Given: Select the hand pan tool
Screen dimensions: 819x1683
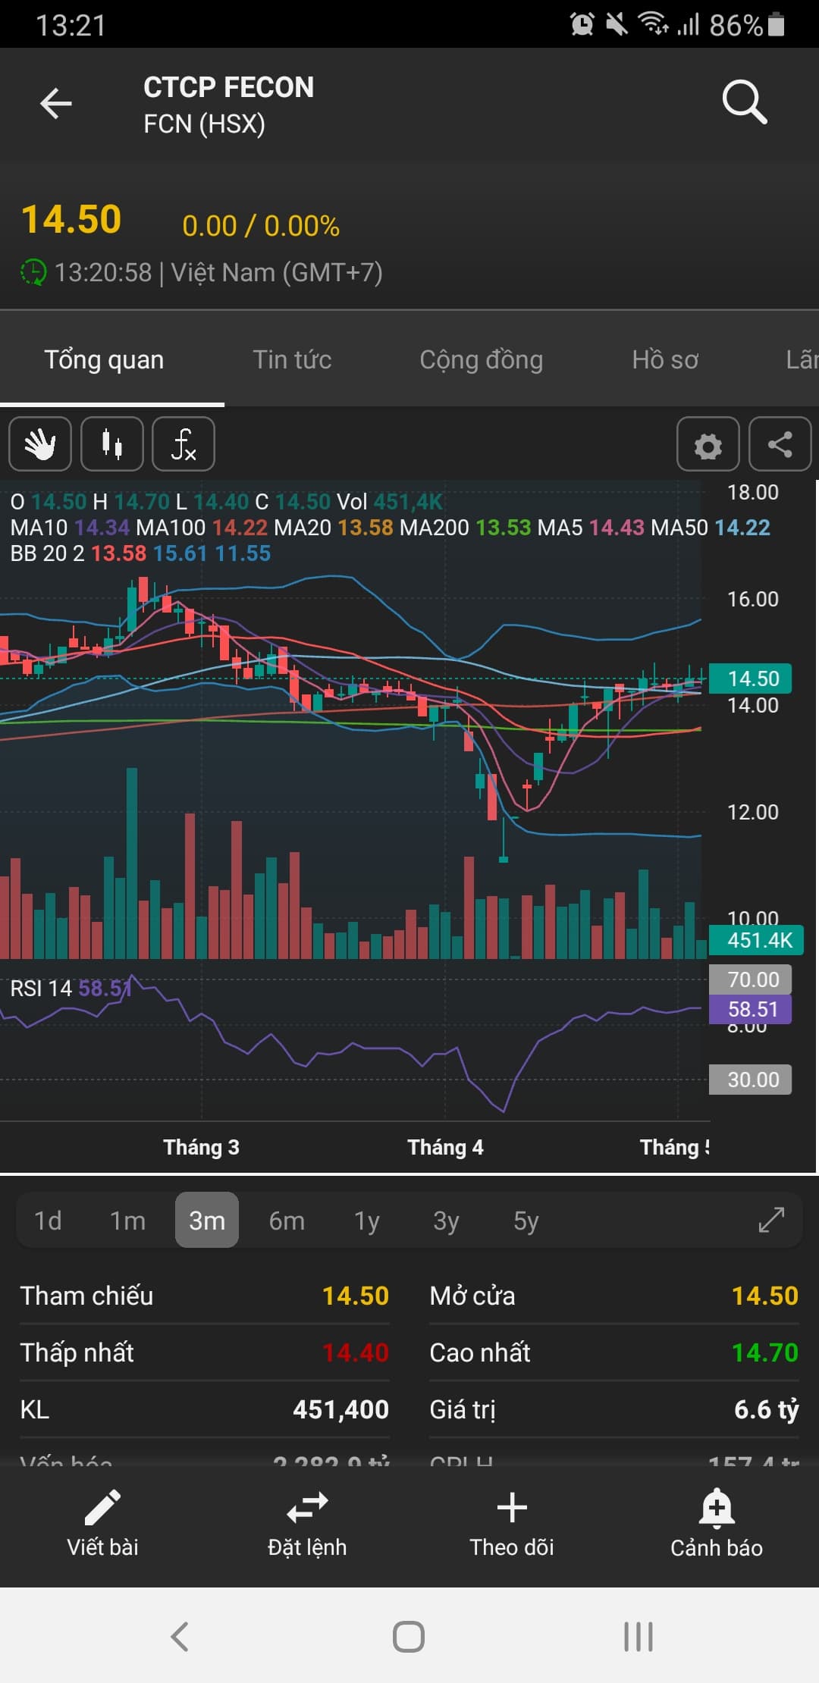Looking at the screenshot, I should pos(40,444).
